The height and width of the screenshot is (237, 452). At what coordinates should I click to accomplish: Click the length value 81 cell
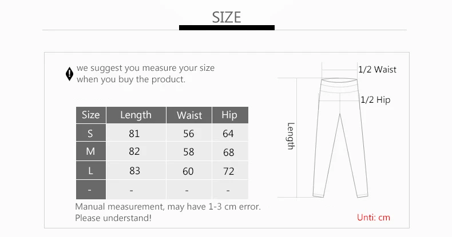pos(136,132)
